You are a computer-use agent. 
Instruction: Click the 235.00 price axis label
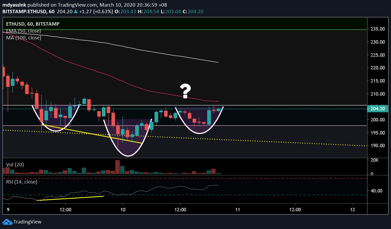click(x=378, y=29)
